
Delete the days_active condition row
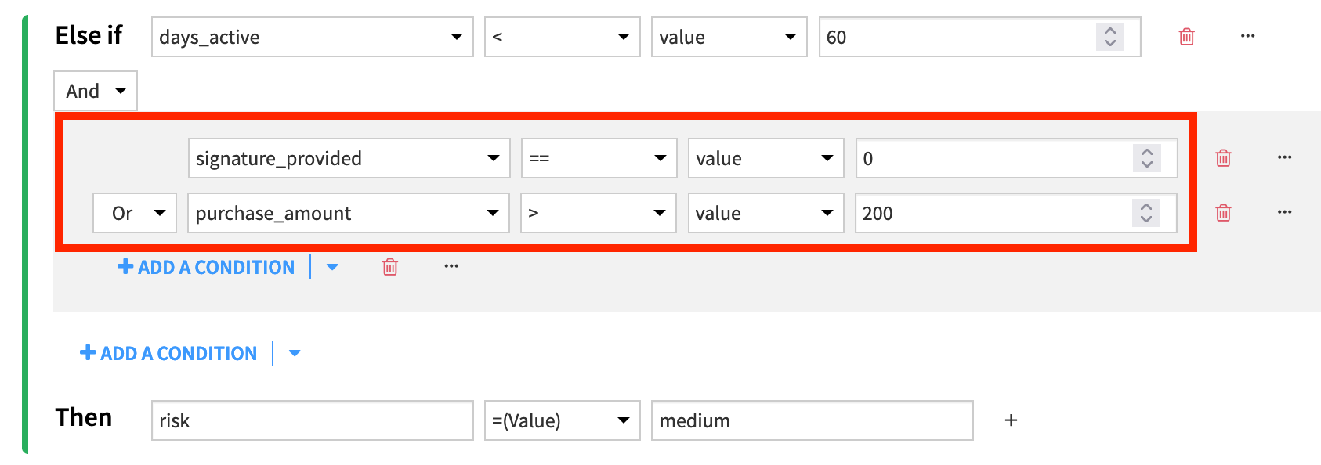pyautogui.click(x=1186, y=36)
